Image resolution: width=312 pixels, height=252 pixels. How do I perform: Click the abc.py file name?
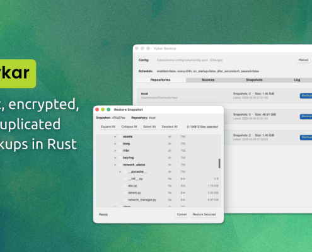tap(132, 186)
